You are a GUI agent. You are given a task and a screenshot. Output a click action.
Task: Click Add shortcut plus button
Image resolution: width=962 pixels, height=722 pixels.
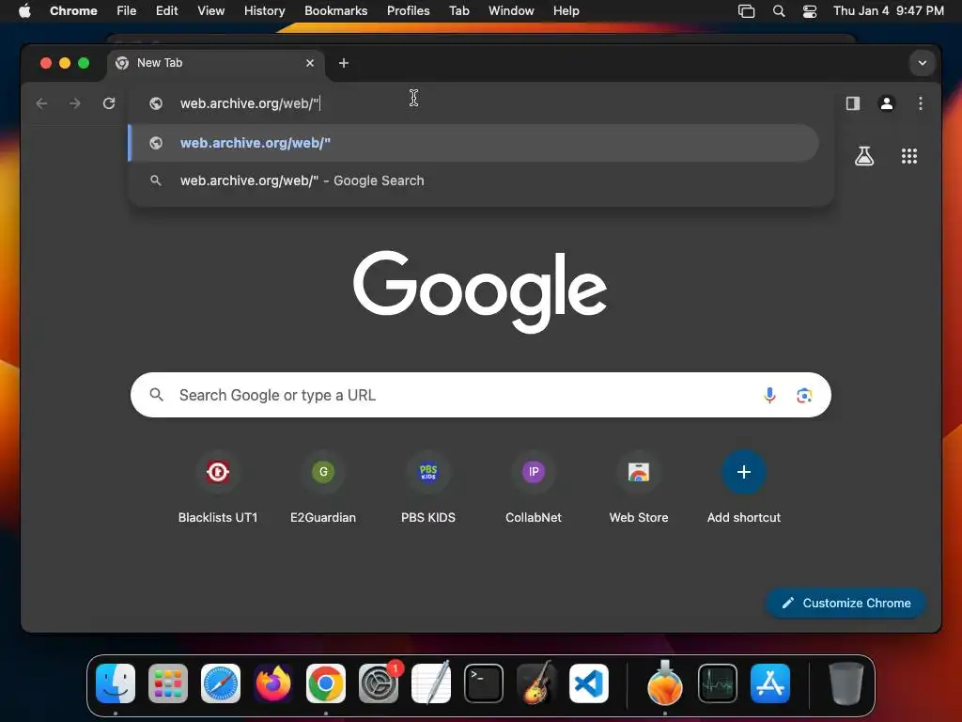coord(744,472)
